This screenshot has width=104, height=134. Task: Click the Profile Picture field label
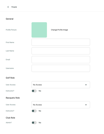pyautogui.click(x=11, y=30)
